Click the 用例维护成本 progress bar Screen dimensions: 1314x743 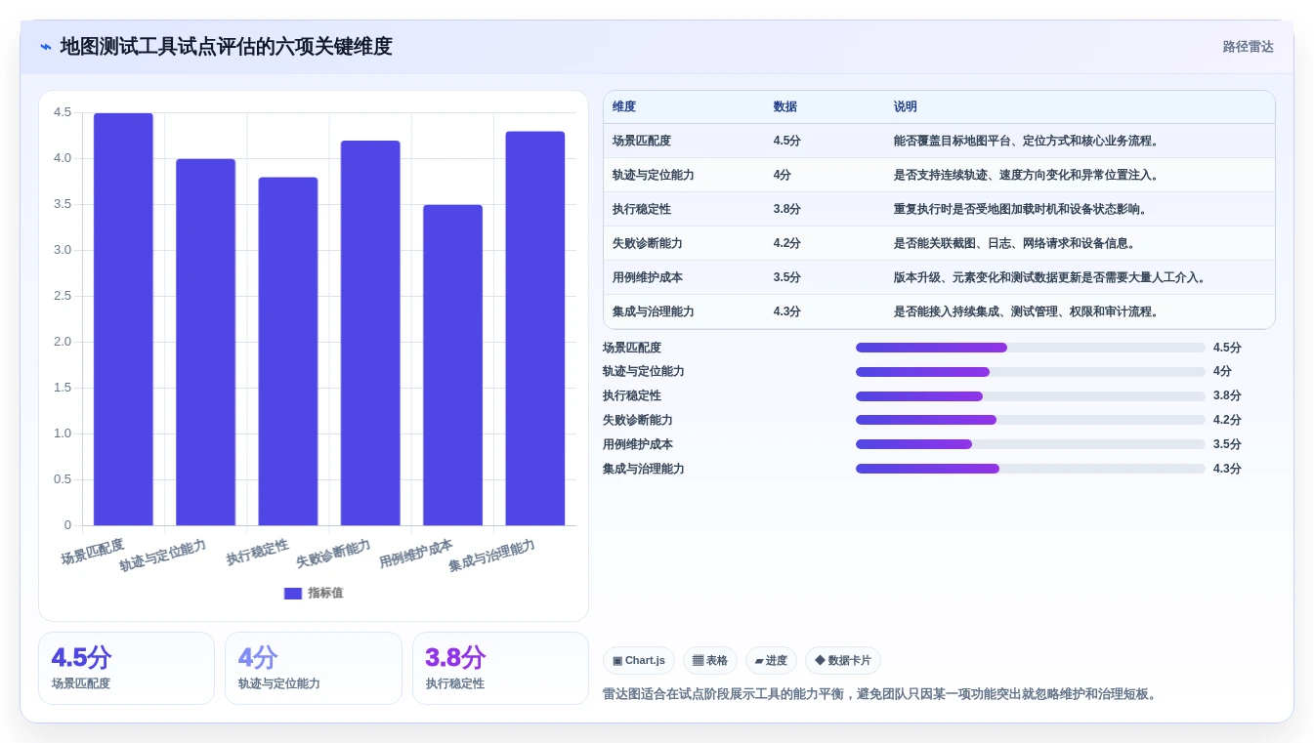click(1031, 444)
